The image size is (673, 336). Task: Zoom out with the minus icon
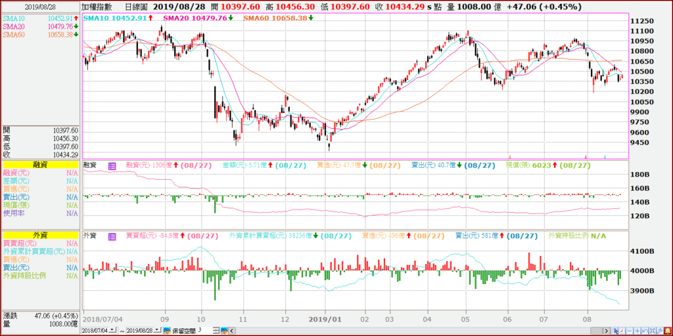(630, 331)
